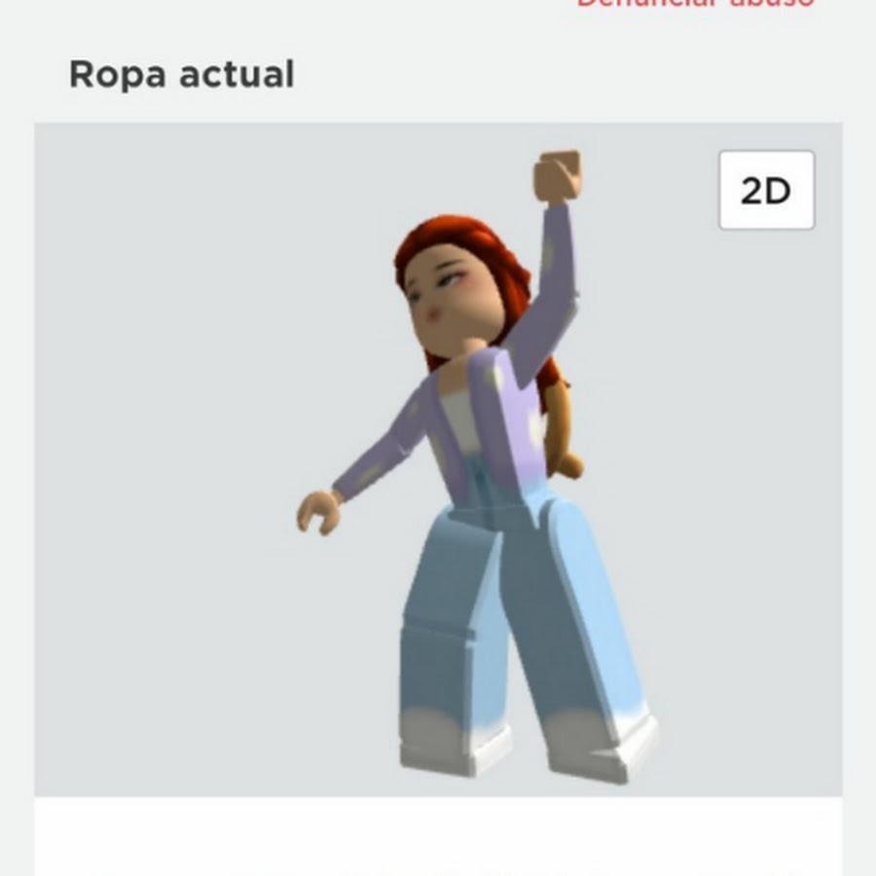
Task: Select the Ropa actual heading
Action: click(x=182, y=74)
